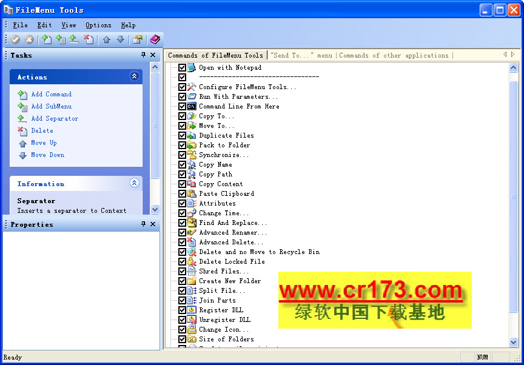This screenshot has width=524, height=365.
Task: Pin the Properties panel
Action: pyautogui.click(x=143, y=224)
